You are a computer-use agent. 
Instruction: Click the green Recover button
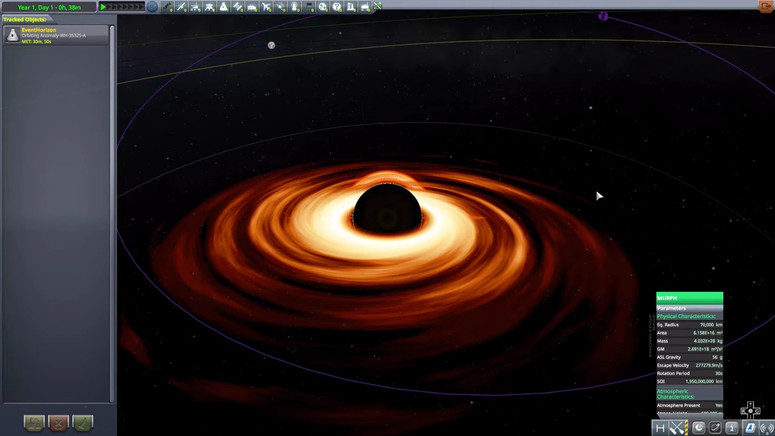coord(83,423)
